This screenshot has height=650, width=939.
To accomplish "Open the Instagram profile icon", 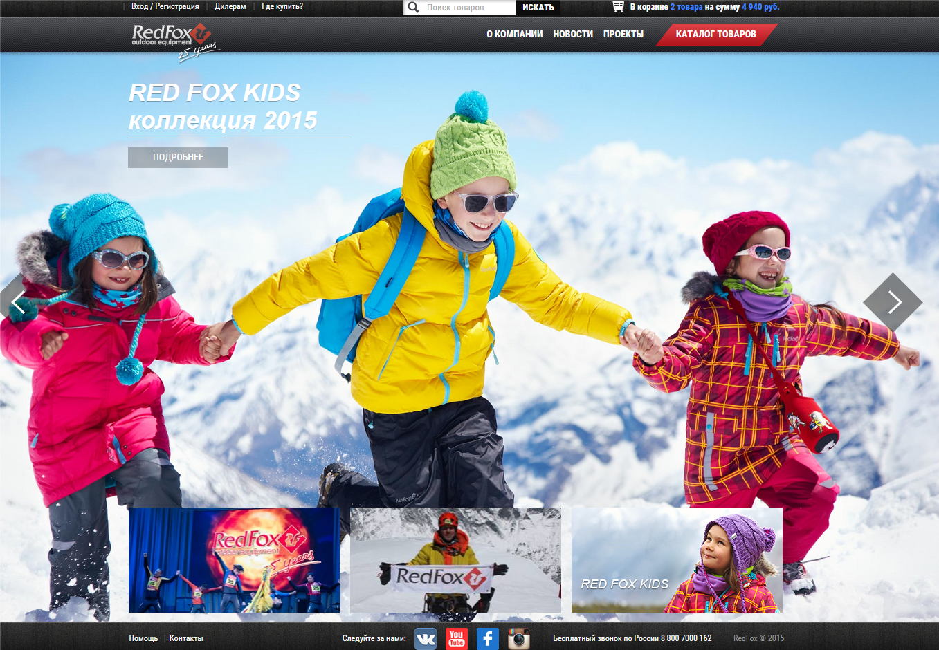I will (518, 638).
